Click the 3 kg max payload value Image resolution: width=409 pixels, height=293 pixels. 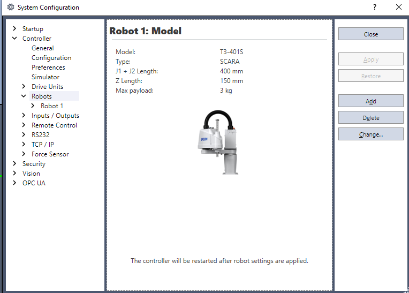[x=226, y=91]
